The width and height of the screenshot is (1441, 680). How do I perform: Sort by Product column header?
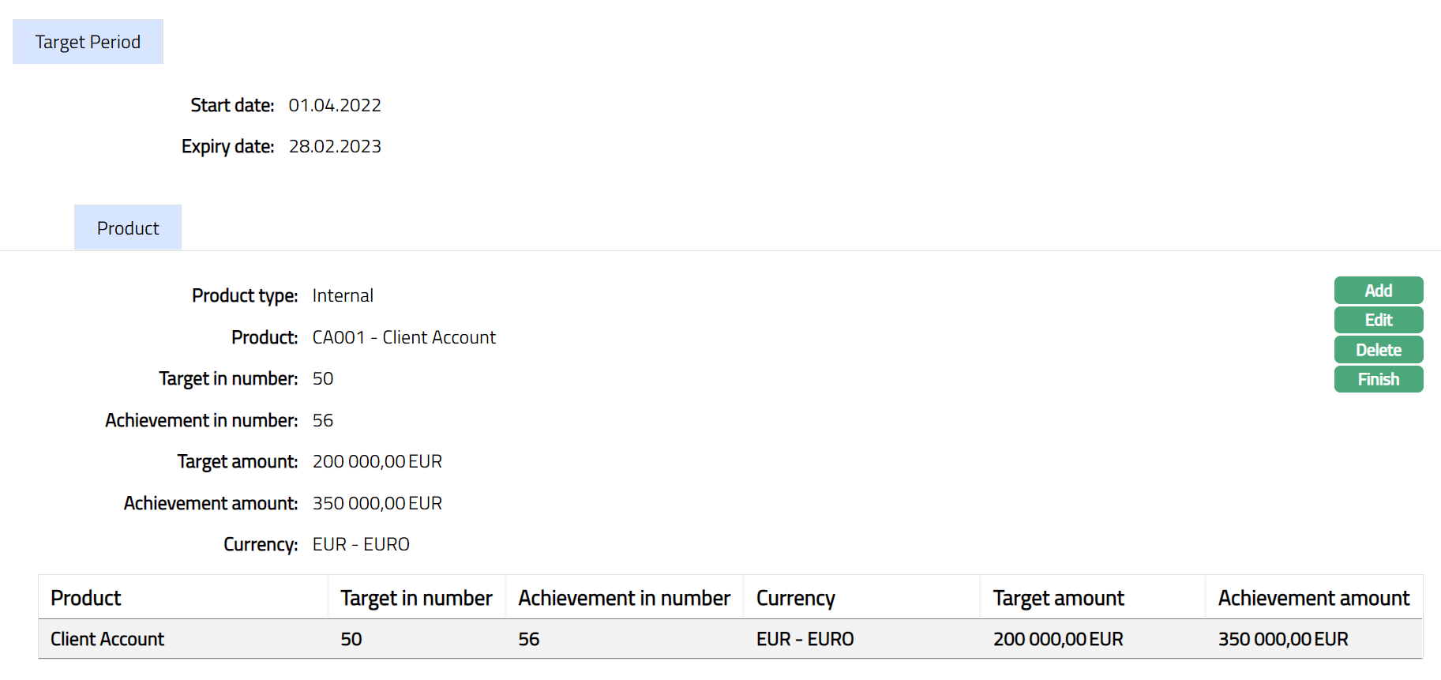tap(86, 598)
